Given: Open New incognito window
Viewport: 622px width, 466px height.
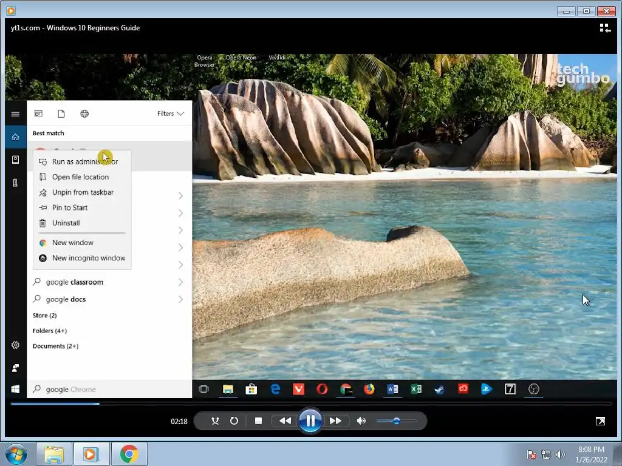Looking at the screenshot, I should pyautogui.click(x=82, y=258).
